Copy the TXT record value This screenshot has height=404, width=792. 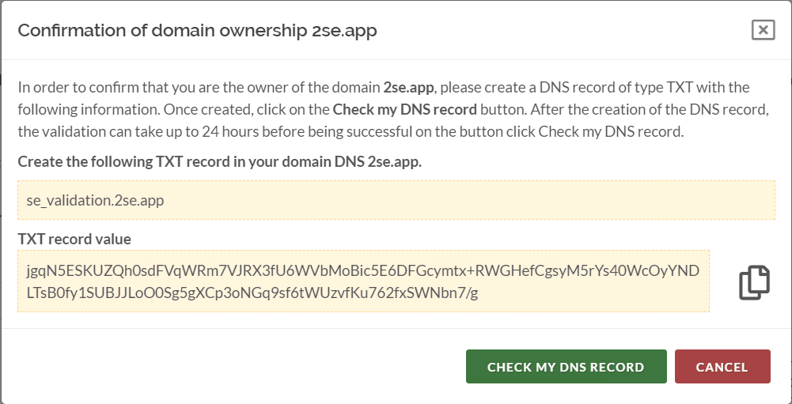pyautogui.click(x=754, y=283)
